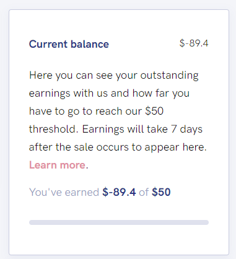
Task: Select the Current balance heading
Action: (x=69, y=44)
